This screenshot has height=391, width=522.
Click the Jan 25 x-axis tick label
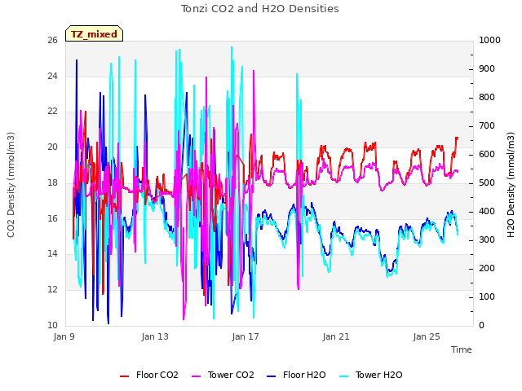[427, 336]
